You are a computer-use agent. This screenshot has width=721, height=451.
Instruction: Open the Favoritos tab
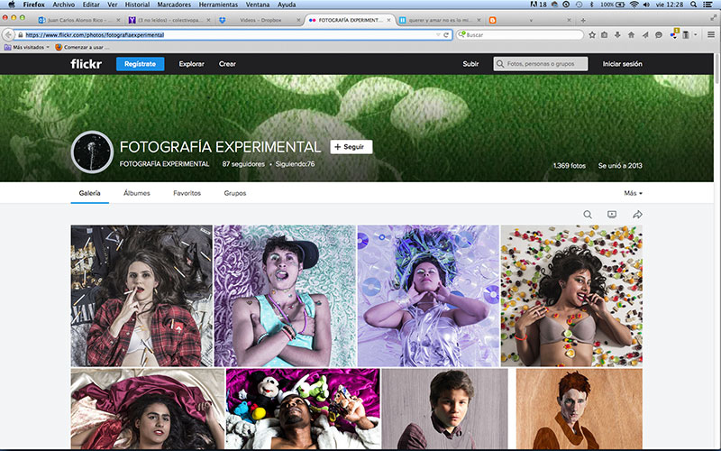187,193
